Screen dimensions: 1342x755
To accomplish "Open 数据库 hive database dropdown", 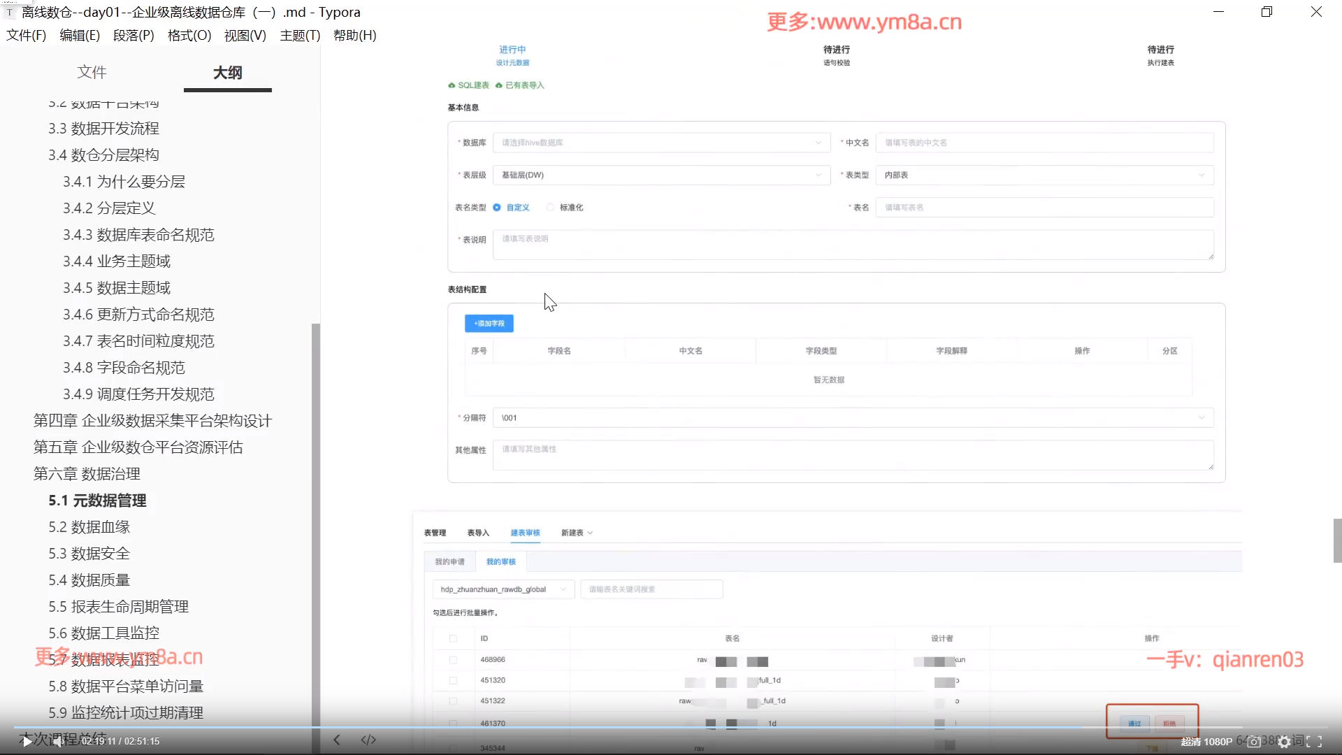I will 661,143.
